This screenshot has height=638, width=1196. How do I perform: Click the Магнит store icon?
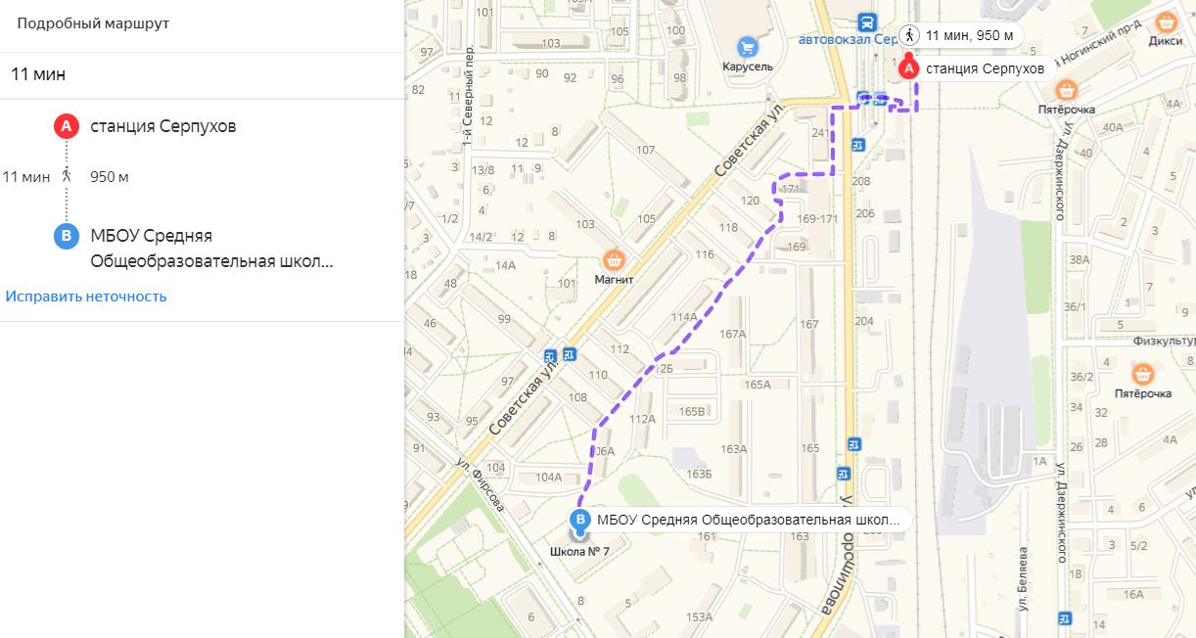614,259
